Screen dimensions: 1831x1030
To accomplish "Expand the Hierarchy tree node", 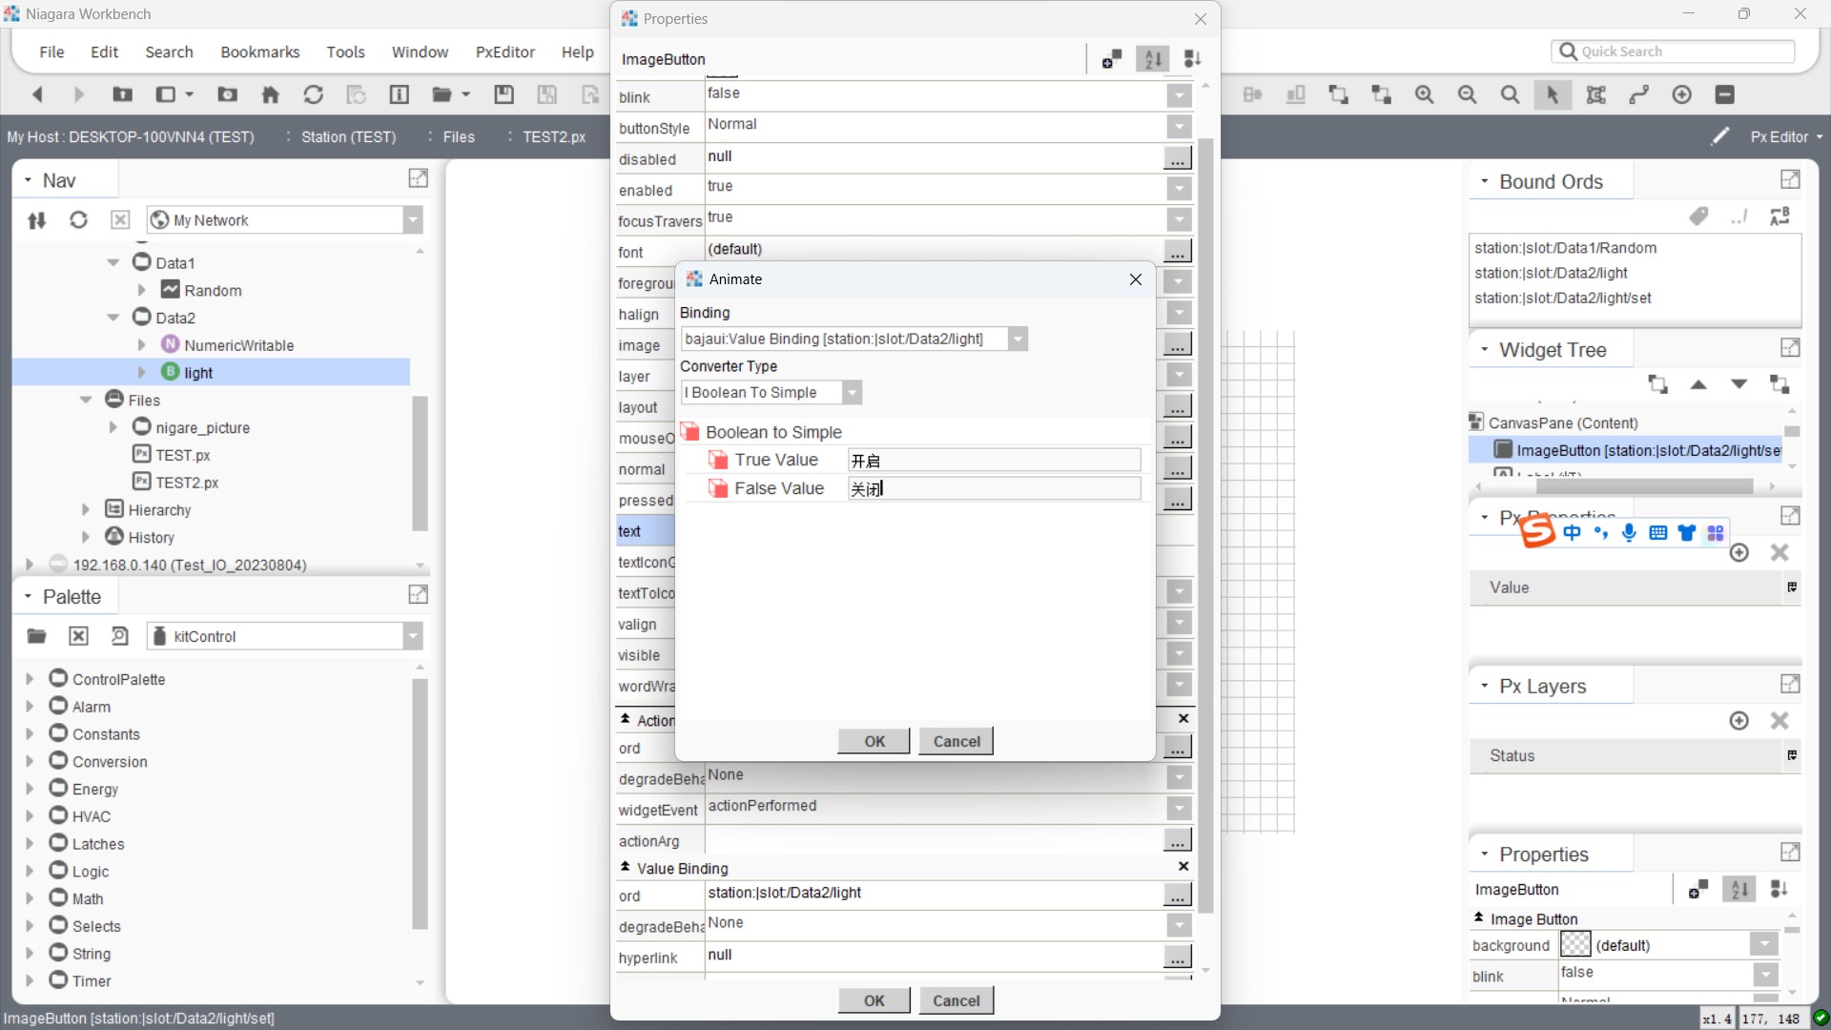I will click(x=86, y=510).
